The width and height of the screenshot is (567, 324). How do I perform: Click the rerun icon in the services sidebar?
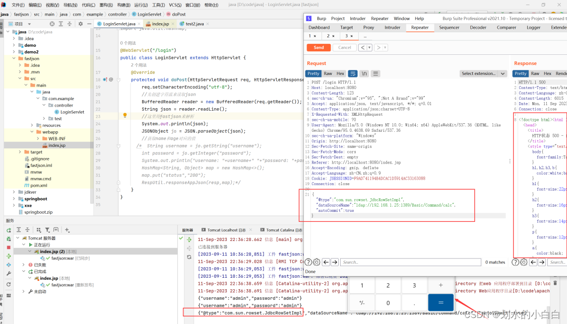click(9, 230)
